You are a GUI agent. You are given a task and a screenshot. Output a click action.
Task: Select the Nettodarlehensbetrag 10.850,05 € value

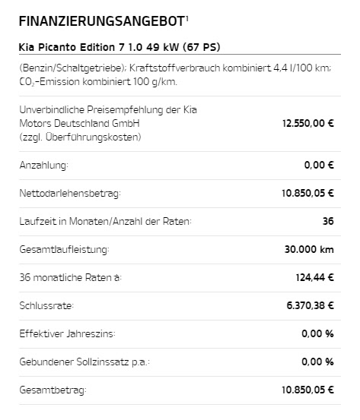click(x=307, y=193)
